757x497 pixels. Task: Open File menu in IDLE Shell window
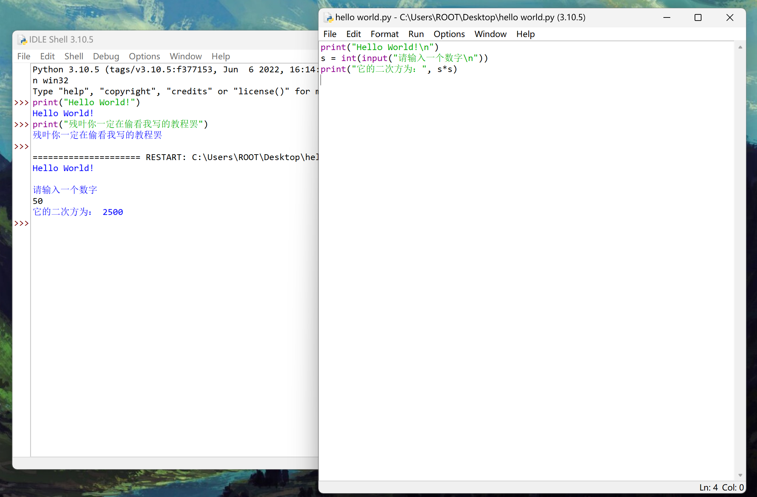(x=24, y=56)
